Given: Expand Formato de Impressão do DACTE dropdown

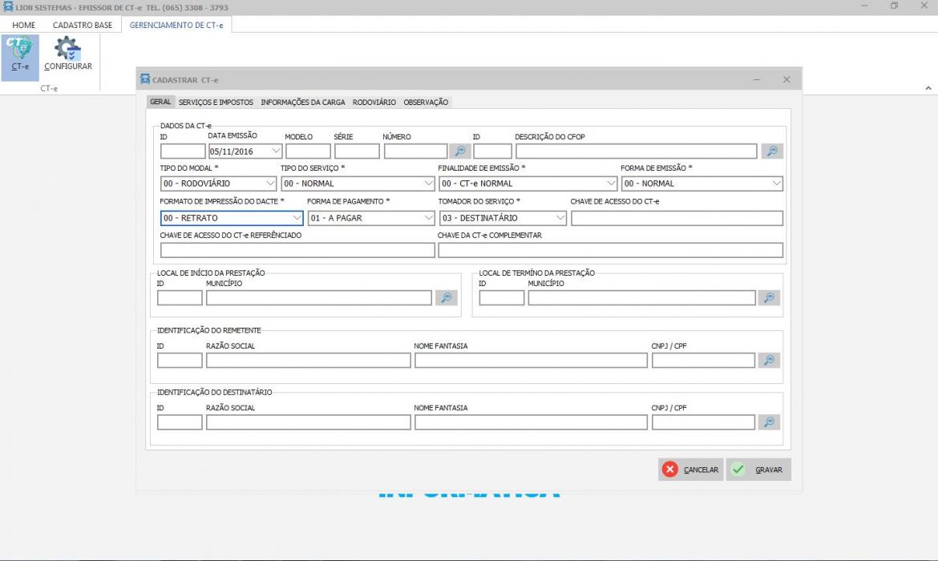Looking at the screenshot, I should (297, 218).
